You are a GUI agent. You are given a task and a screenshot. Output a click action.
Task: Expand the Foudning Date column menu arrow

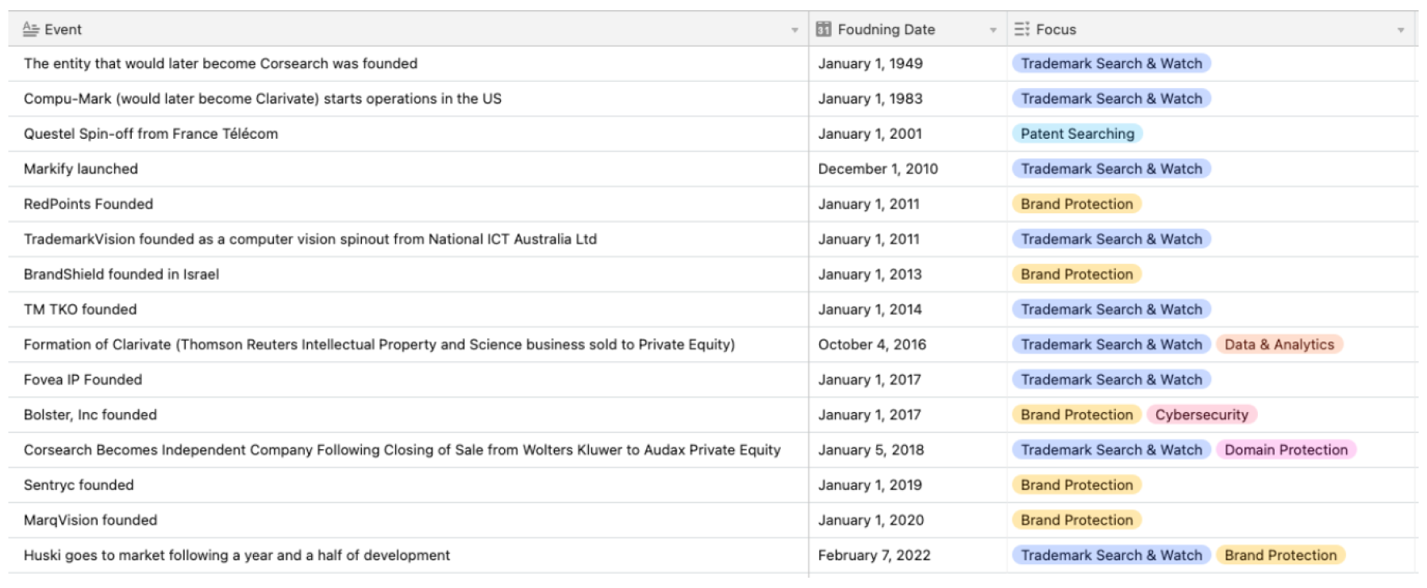click(x=993, y=30)
